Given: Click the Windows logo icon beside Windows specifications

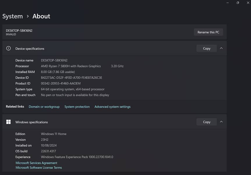Looking at the screenshot, I should click(x=9, y=122).
